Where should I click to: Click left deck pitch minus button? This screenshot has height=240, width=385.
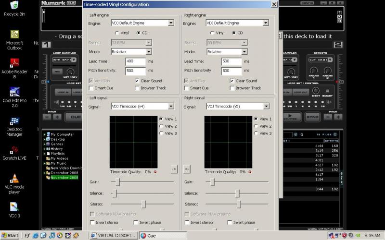(x=47, y=117)
